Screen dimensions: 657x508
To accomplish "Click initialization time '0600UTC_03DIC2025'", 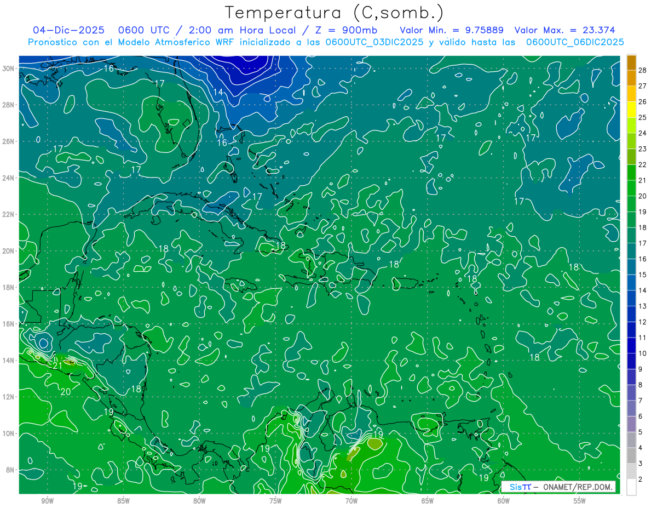I will pos(374,42).
